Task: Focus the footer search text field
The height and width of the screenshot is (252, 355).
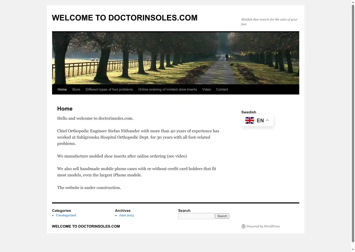Action: pyautogui.click(x=196, y=216)
